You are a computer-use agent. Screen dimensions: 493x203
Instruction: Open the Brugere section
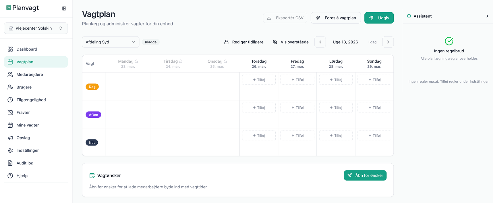click(36, 87)
